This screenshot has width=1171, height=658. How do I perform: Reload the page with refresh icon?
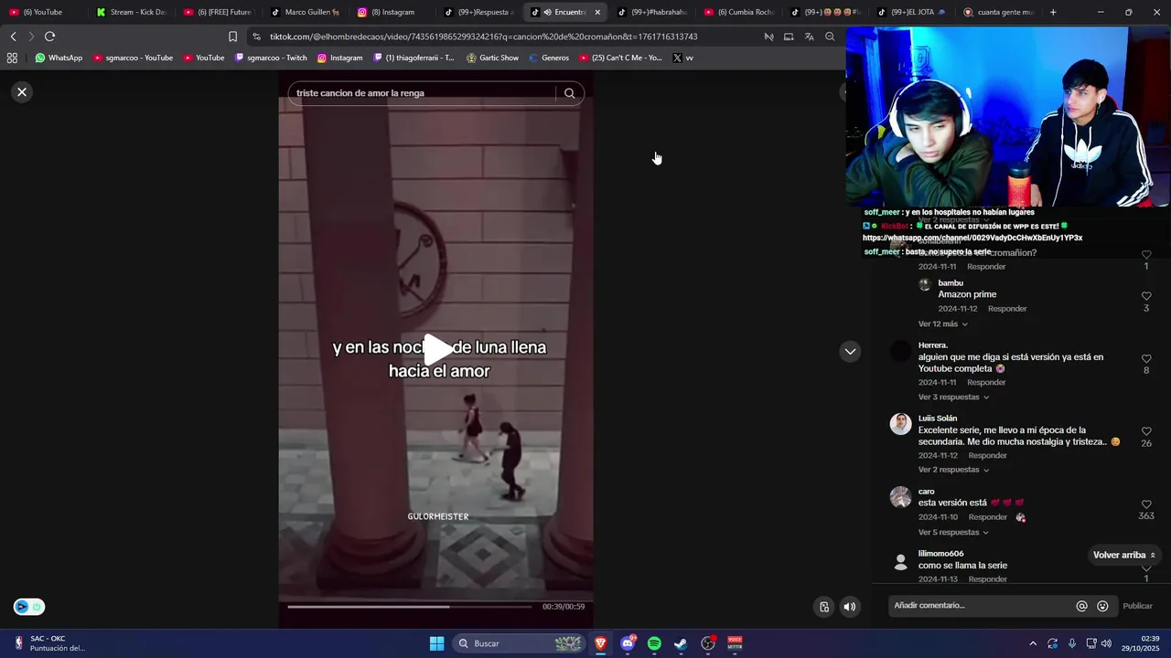coord(49,37)
